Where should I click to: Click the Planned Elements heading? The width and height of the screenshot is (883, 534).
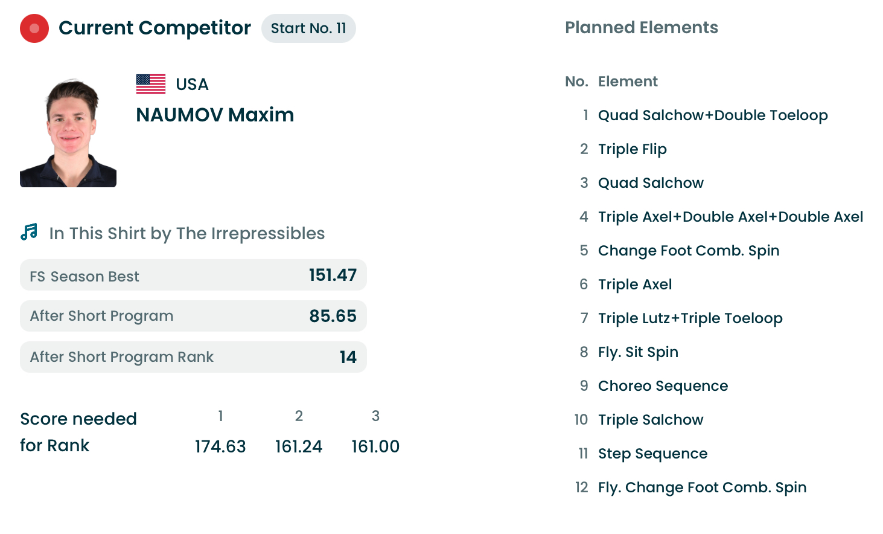642,28
